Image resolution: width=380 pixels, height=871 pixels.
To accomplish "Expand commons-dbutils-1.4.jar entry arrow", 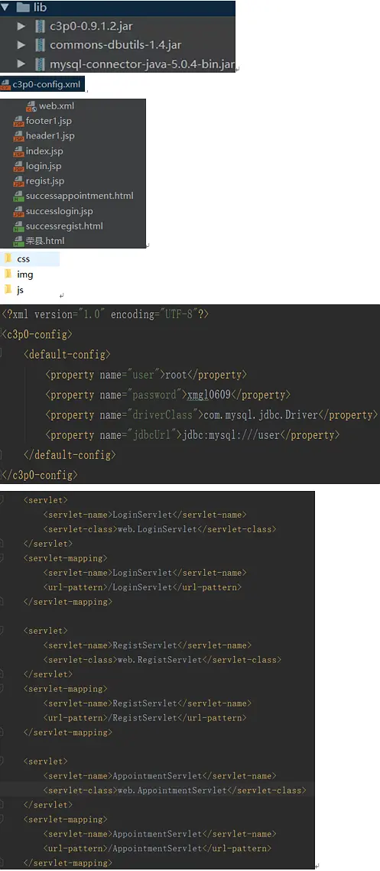I will 21,46.
